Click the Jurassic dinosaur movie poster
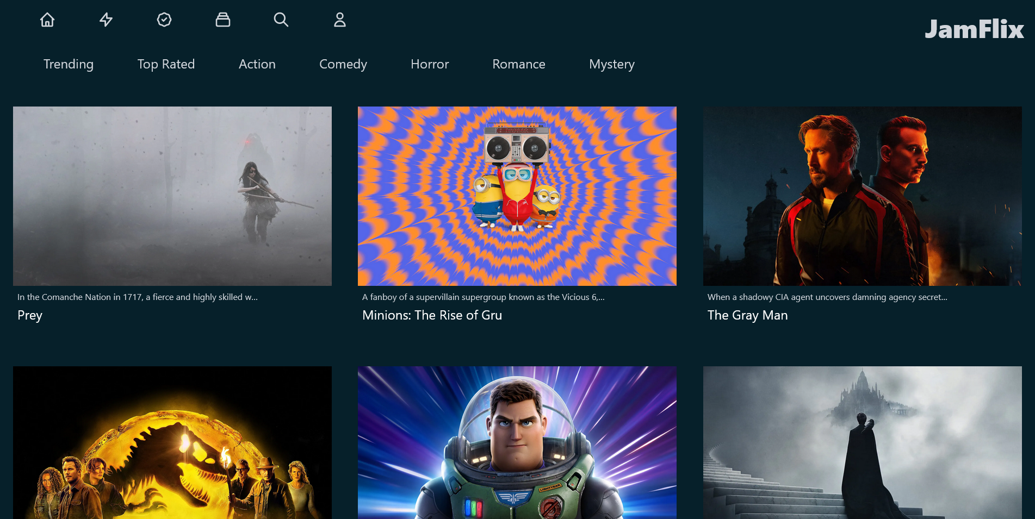Image resolution: width=1035 pixels, height=519 pixels. [x=172, y=442]
